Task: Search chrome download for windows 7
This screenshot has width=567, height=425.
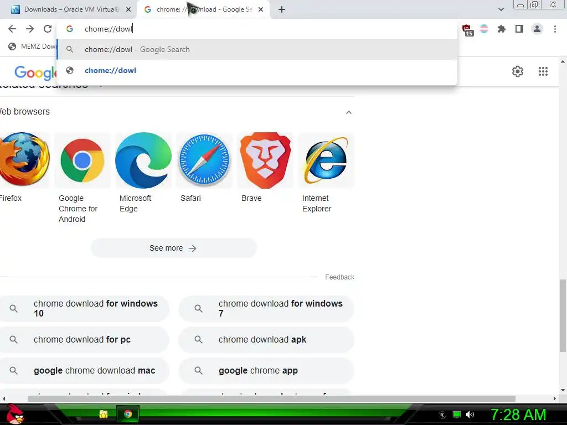Action: [x=266, y=309]
